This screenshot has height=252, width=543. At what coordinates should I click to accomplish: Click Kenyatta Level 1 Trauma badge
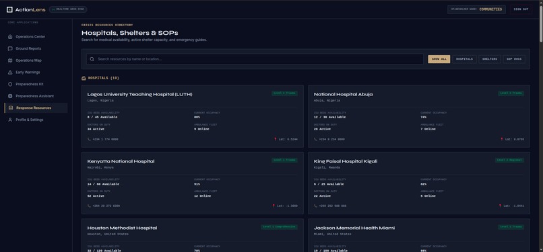284,160
